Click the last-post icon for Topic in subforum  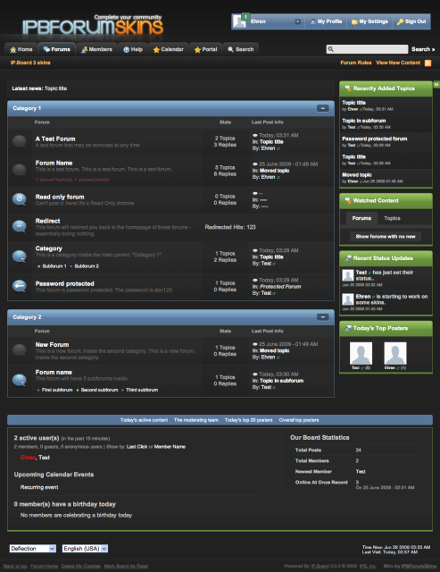tap(255, 374)
